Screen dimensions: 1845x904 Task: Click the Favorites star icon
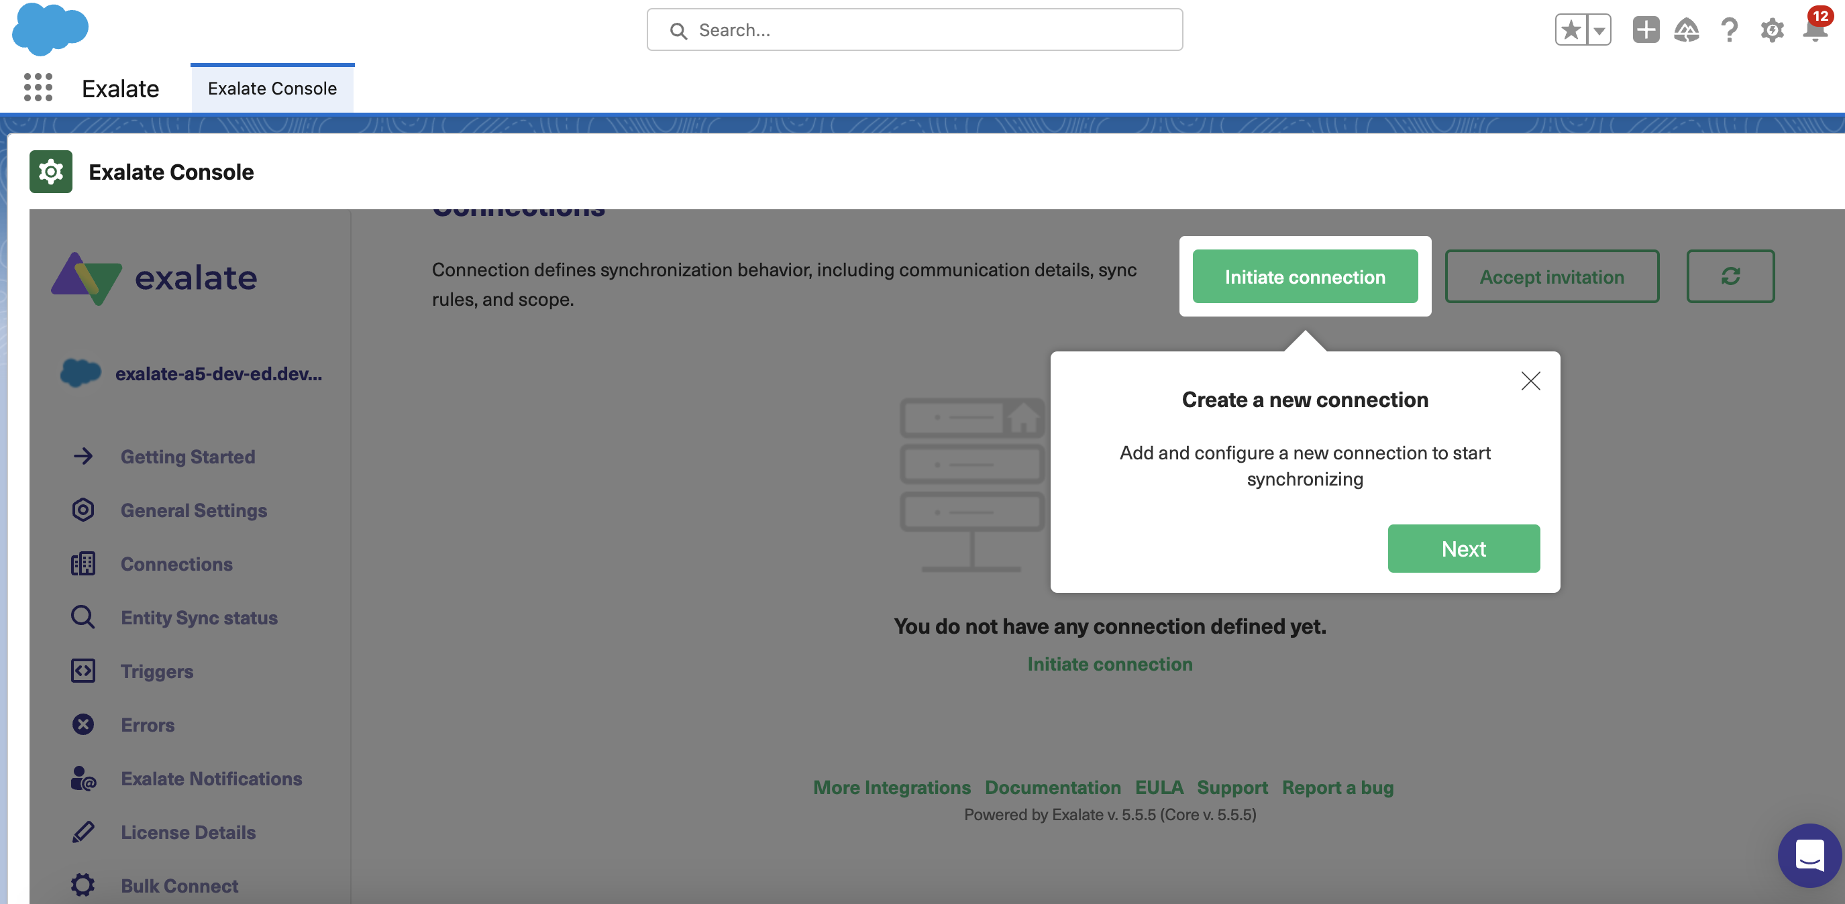(1571, 30)
